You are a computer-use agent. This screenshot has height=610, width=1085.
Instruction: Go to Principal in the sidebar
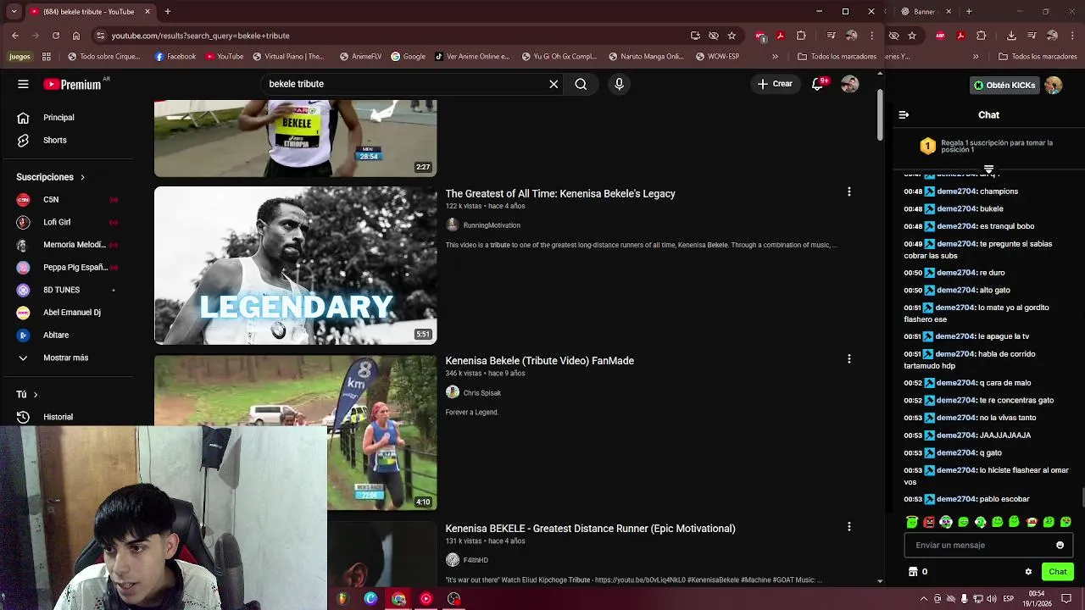58,118
